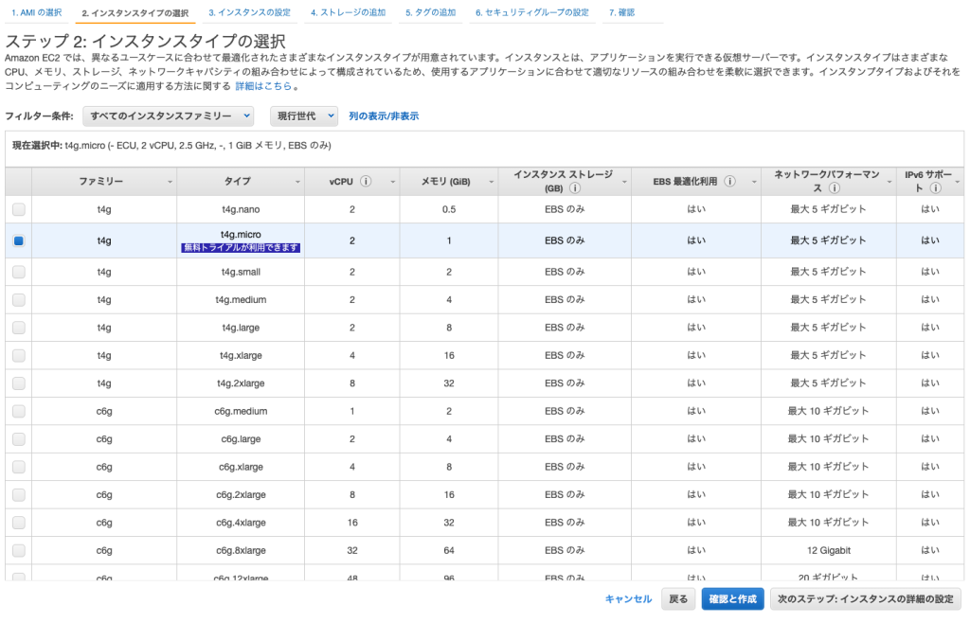Click the 12 Gigabit network cell
Viewport: 970px width, 623px height.
(x=828, y=550)
